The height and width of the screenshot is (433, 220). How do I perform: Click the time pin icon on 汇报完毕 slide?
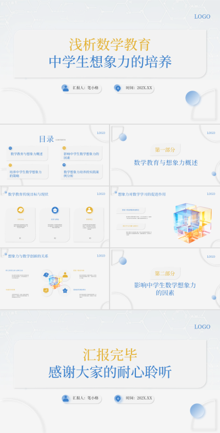pos(118,398)
